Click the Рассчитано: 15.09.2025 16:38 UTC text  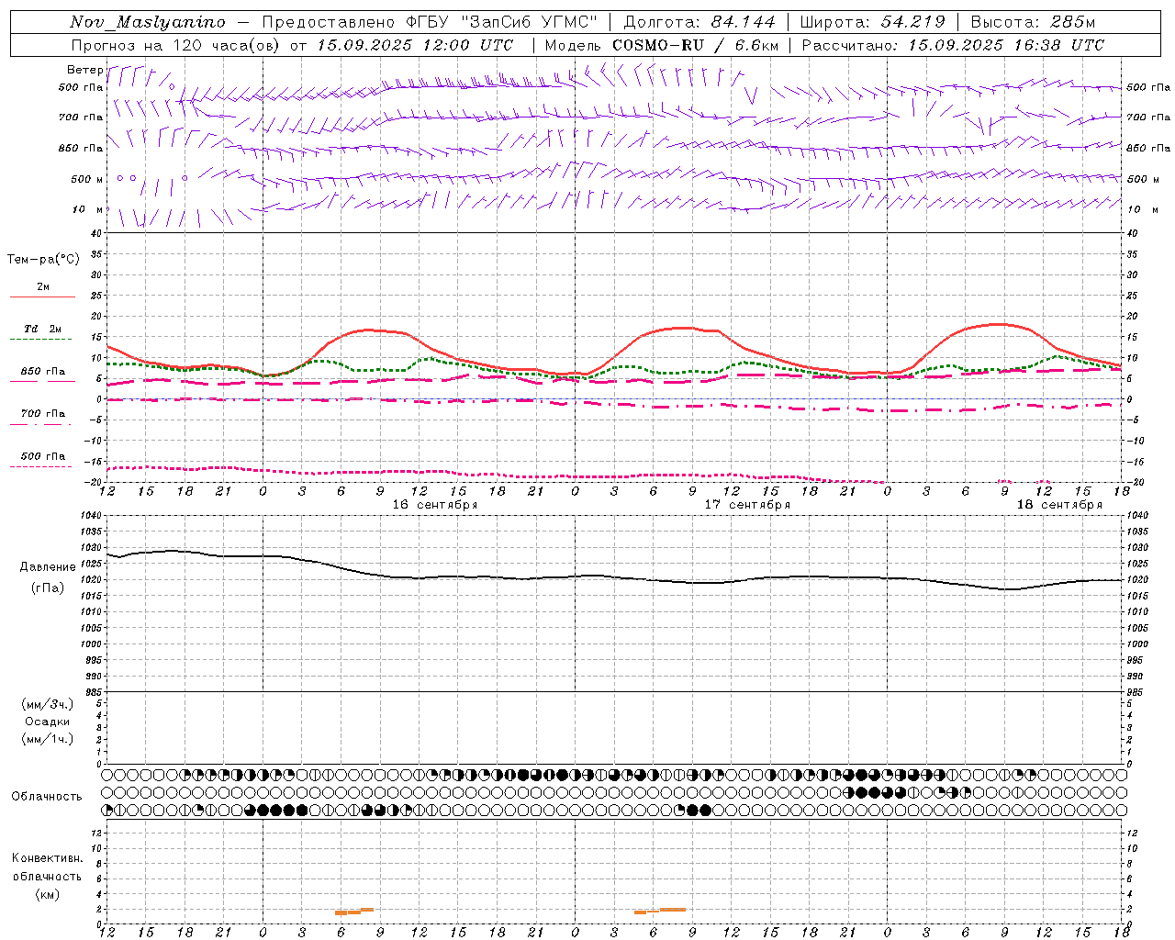click(x=953, y=45)
